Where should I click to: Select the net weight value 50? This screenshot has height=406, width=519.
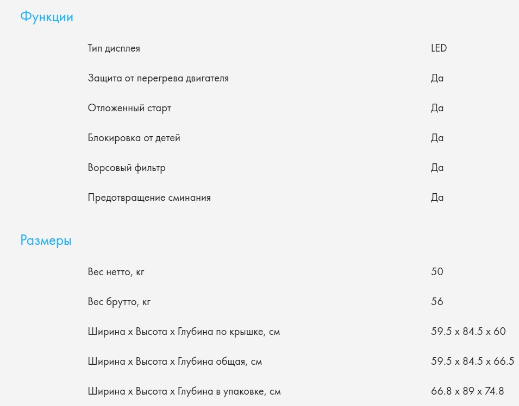coord(437,271)
